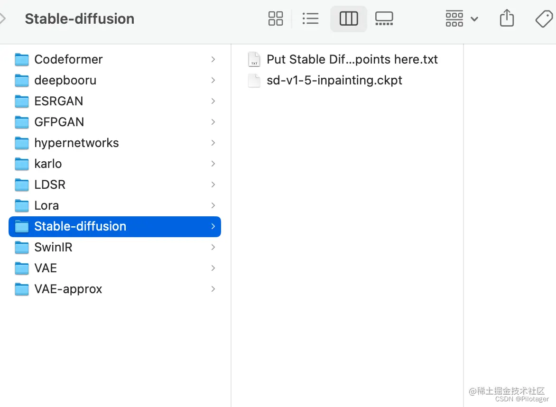Screen dimensions: 556x407
Task: Switch to icon grid view
Action: pyautogui.click(x=276, y=18)
